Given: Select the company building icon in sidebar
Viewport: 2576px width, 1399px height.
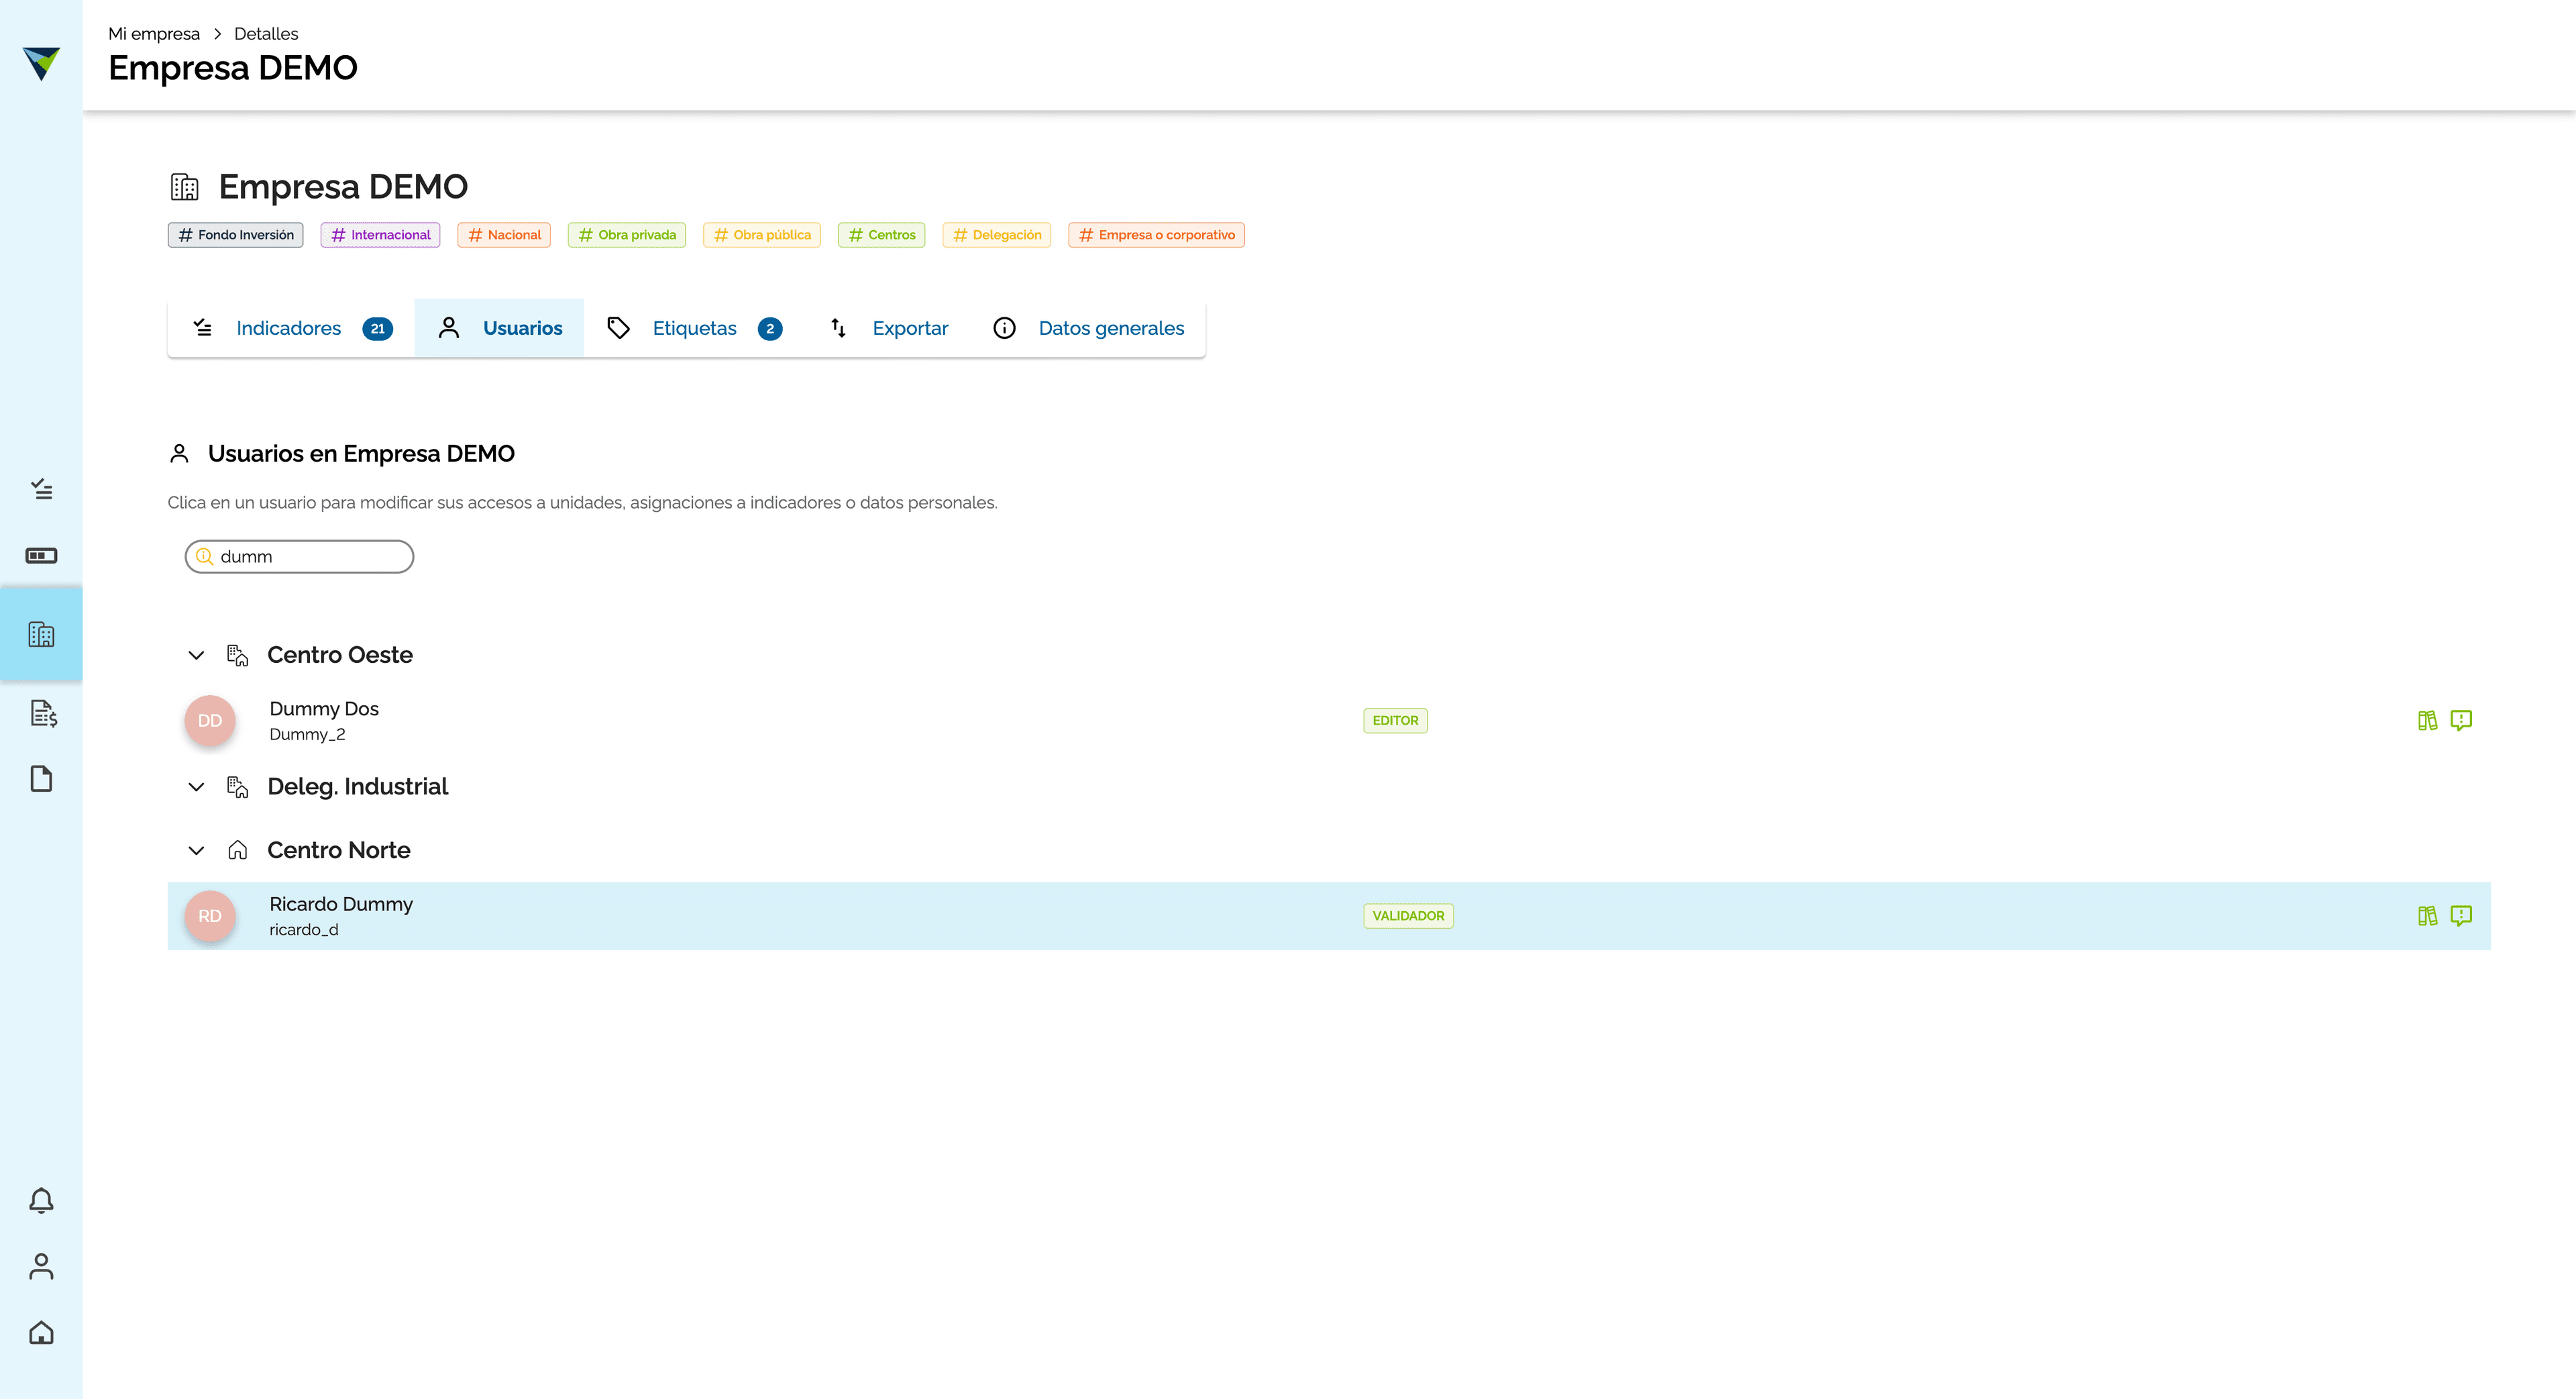Looking at the screenshot, I should click(41, 634).
